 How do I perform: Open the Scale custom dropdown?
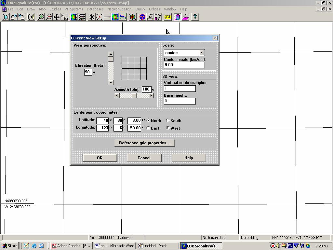(202, 52)
